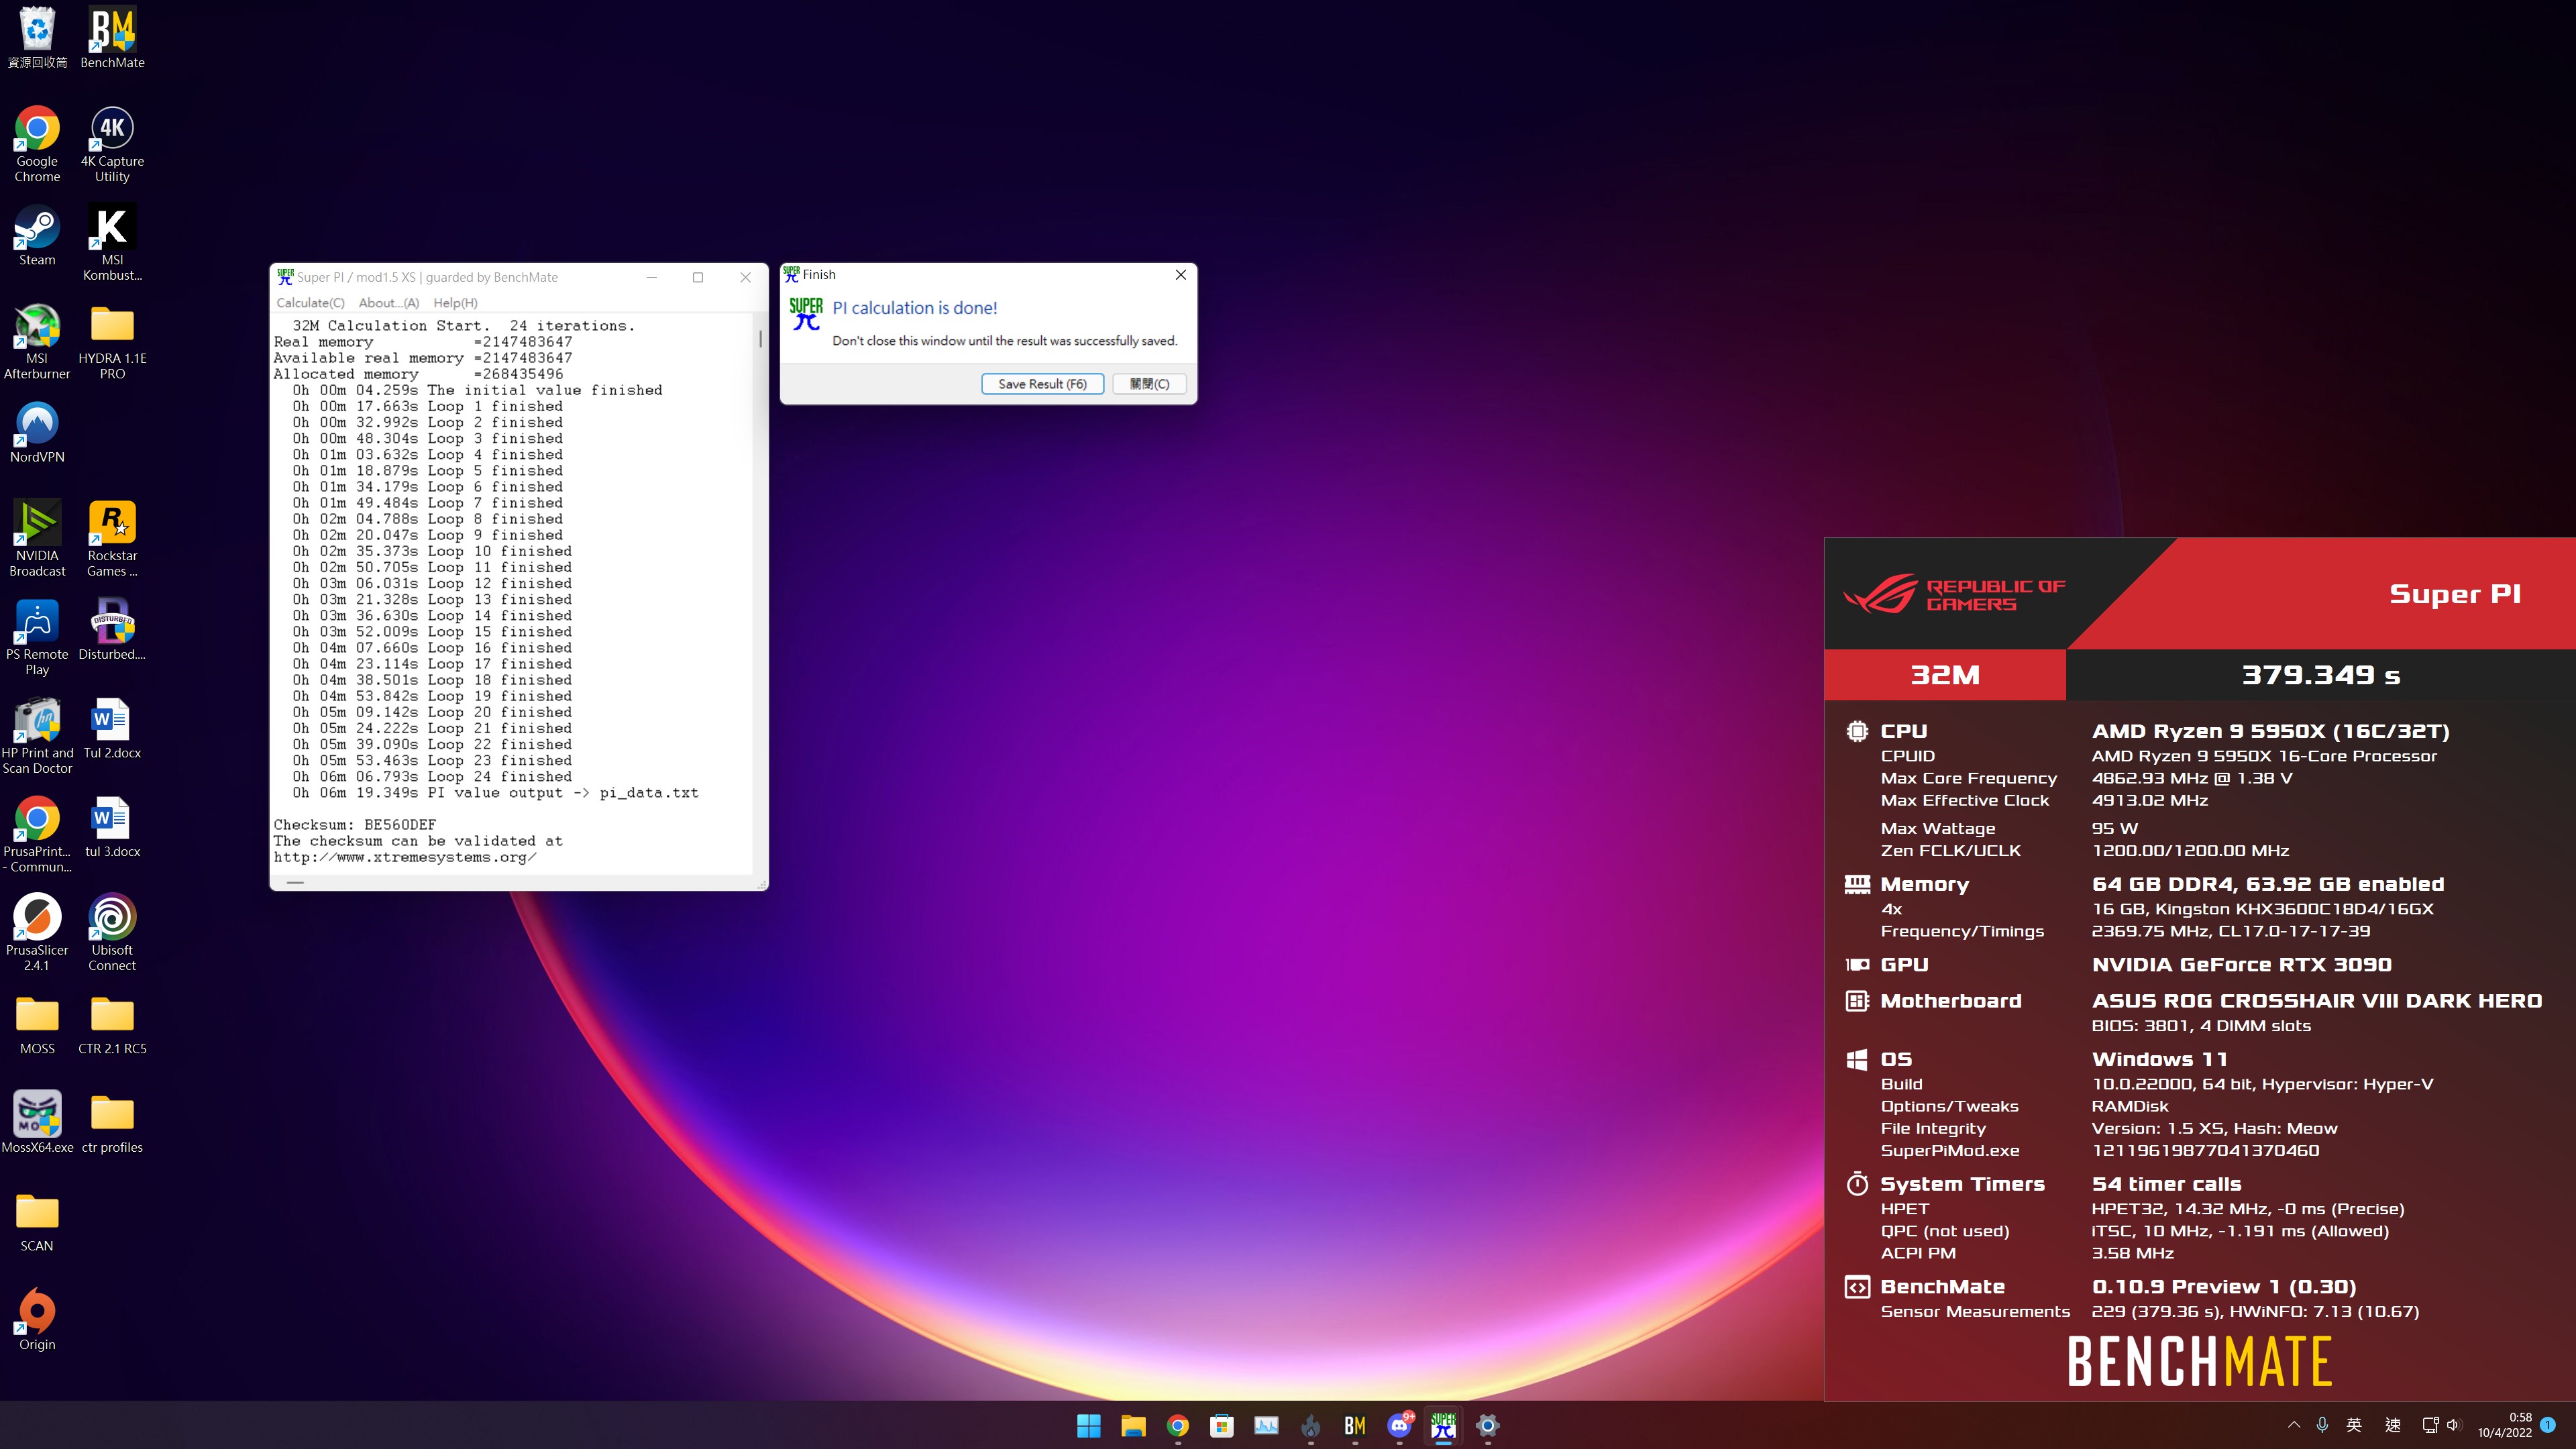The width and height of the screenshot is (2576, 1449).
Task: Launch NordVPN from the desktop
Action: pos(37,433)
